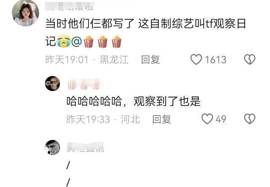Tap the crying emoji in first comment
Image resolution: width=270 pixels, height=187 pixels.
tap(64, 41)
